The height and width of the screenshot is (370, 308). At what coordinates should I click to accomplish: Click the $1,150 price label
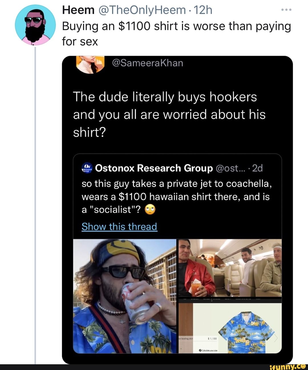[212, 338]
